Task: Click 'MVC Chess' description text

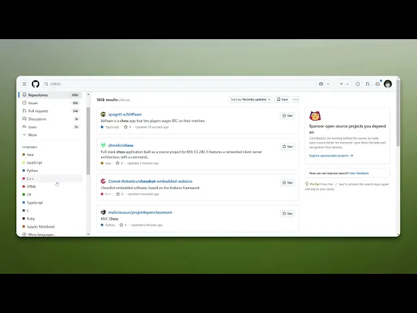Action: [x=109, y=219]
